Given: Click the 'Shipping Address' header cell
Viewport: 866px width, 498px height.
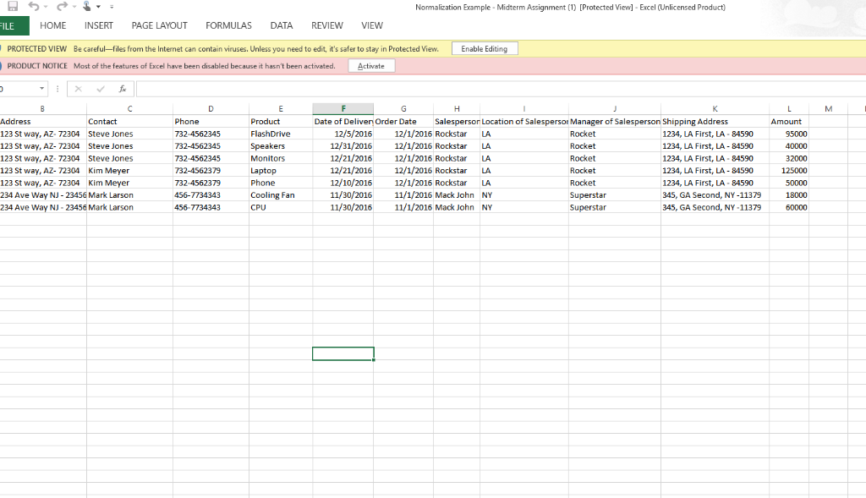Looking at the screenshot, I should [715, 122].
